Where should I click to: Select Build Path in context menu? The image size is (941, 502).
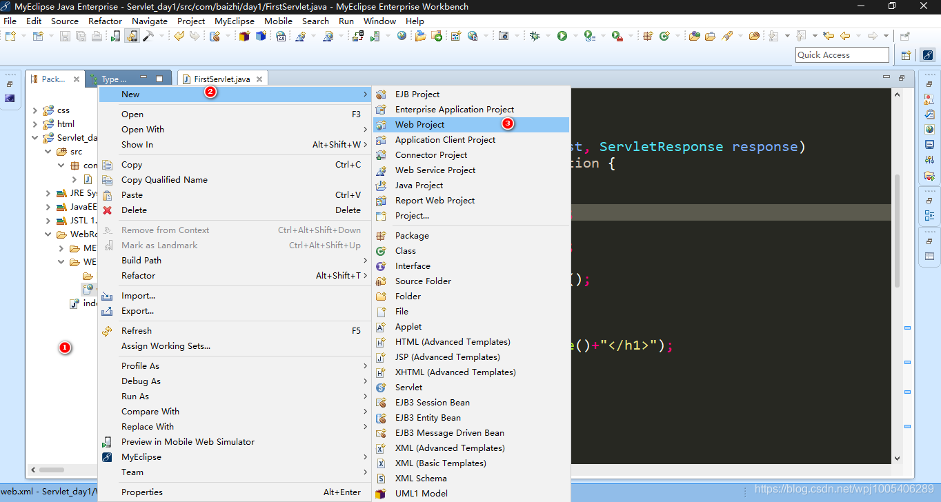tap(235, 261)
